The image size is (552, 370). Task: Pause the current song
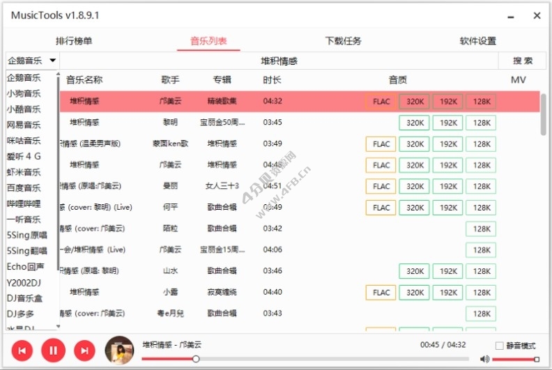(x=53, y=350)
